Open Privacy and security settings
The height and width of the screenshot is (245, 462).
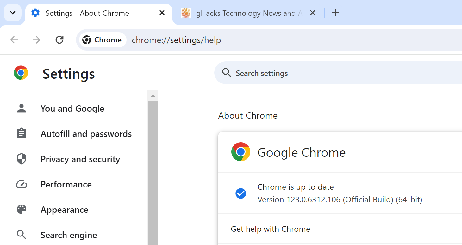click(x=80, y=159)
